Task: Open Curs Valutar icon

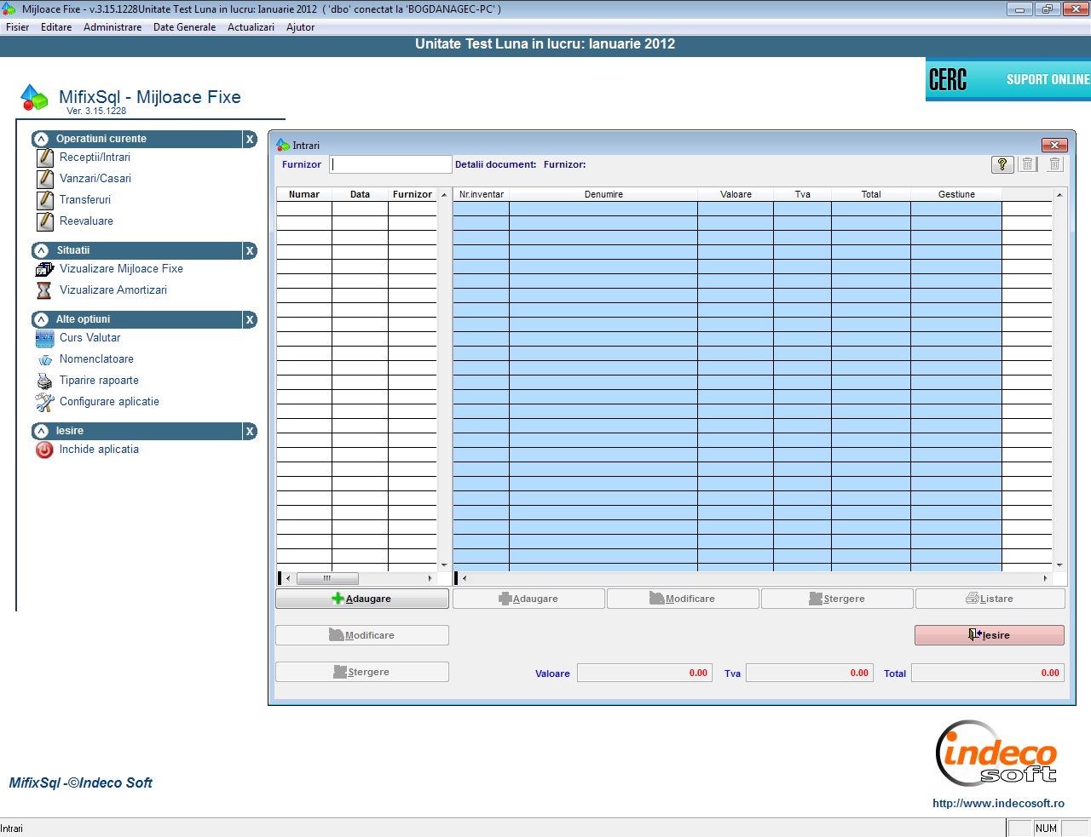Action: [44, 339]
